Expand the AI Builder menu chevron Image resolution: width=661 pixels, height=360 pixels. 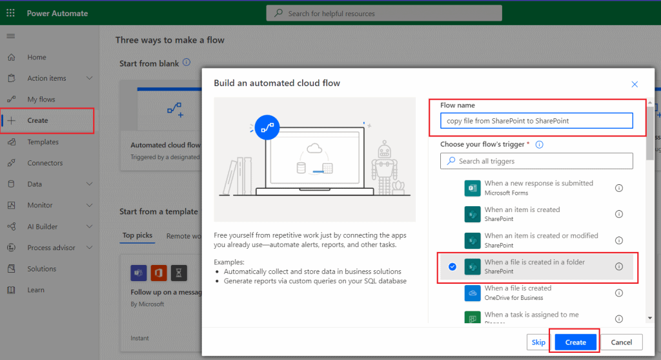point(89,227)
